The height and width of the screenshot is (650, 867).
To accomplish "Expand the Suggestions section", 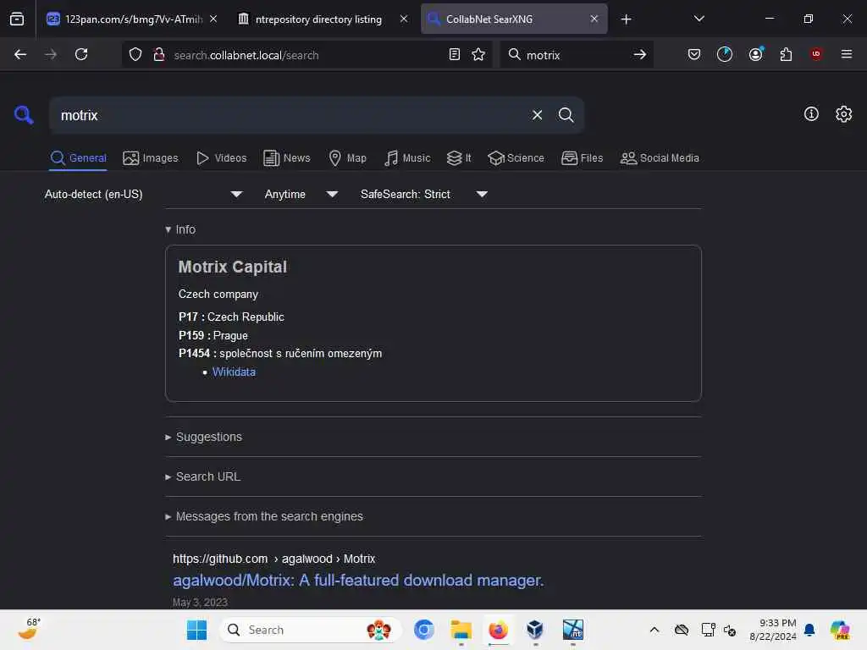I will click(x=203, y=437).
